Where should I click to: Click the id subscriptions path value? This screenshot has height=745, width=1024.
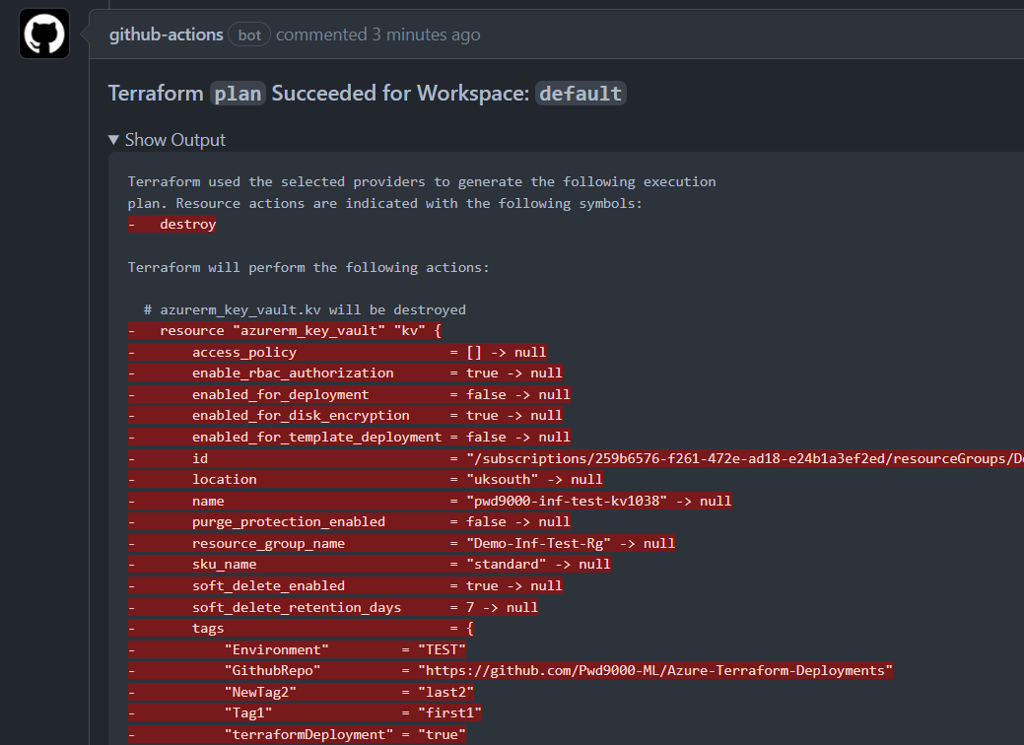tap(744, 458)
